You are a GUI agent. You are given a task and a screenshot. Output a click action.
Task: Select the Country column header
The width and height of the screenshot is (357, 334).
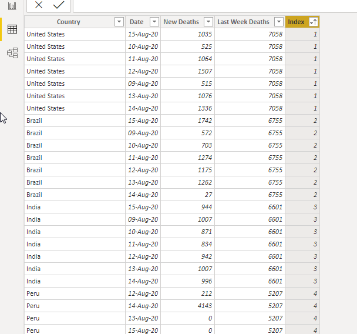coord(68,22)
